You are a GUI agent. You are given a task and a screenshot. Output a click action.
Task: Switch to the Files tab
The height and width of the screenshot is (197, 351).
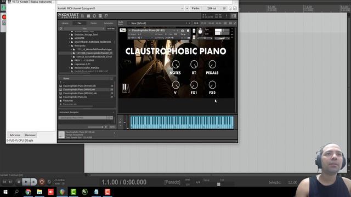click(79, 23)
